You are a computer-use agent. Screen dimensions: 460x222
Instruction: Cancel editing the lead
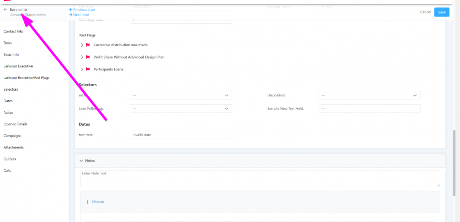coord(425,12)
